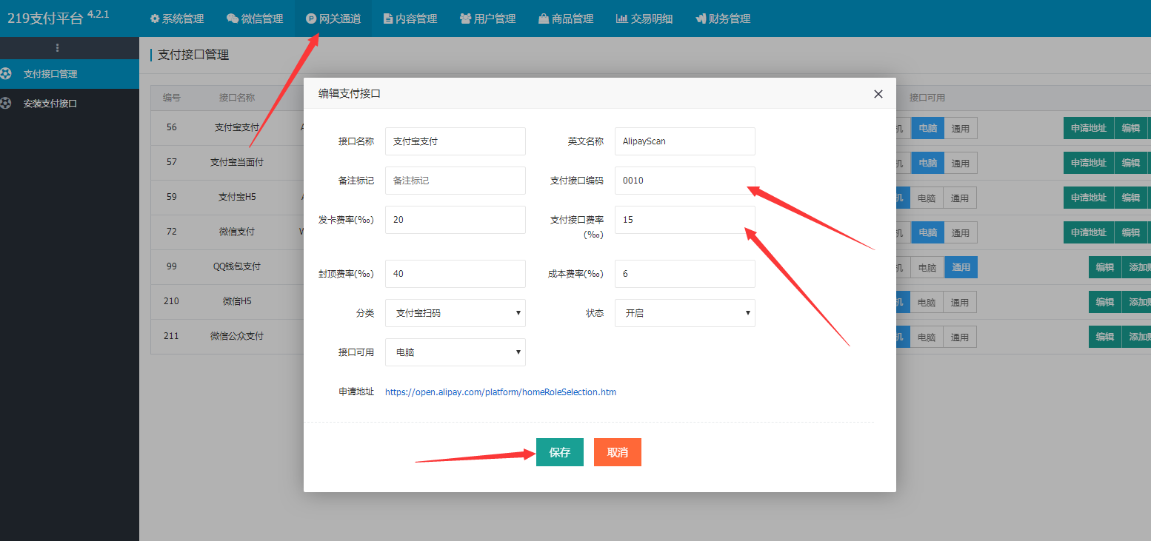The image size is (1151, 541).
Task: Click the gear icon beside 系统管理
Action: coord(155,19)
